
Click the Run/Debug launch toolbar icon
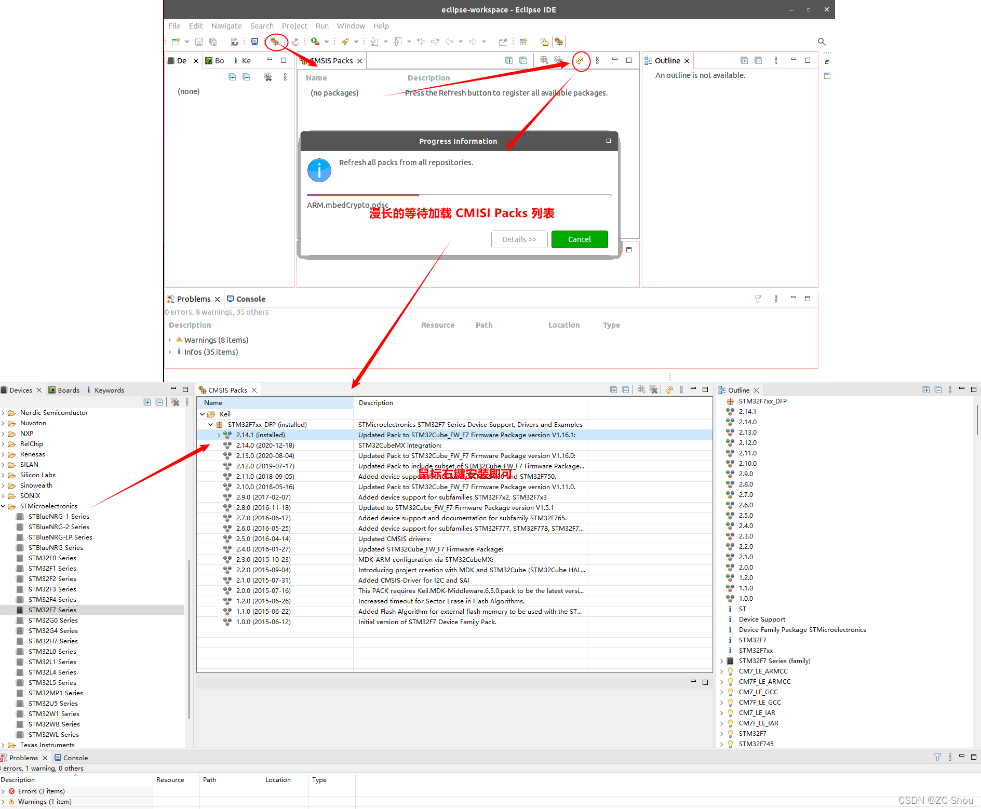click(x=315, y=42)
